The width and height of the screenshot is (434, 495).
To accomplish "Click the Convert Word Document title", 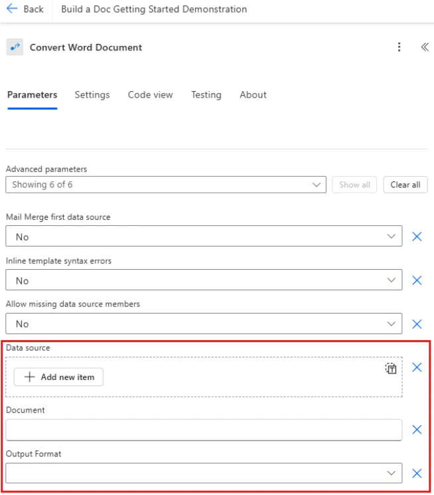I will pos(86,47).
